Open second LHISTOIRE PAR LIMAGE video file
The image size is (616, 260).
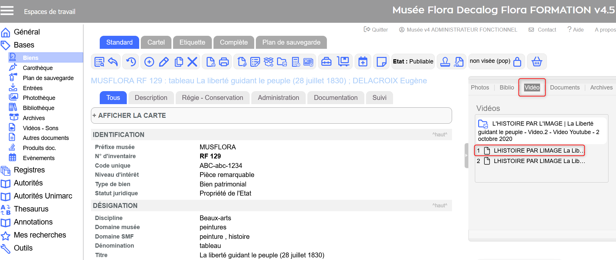point(539,161)
